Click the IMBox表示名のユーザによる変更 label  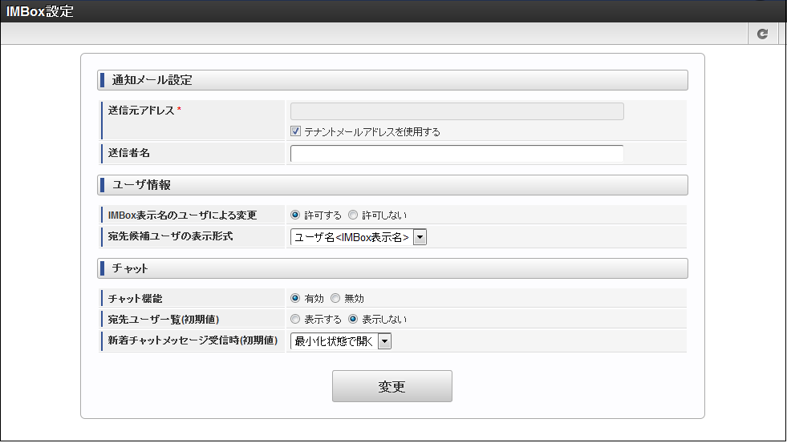pos(182,215)
